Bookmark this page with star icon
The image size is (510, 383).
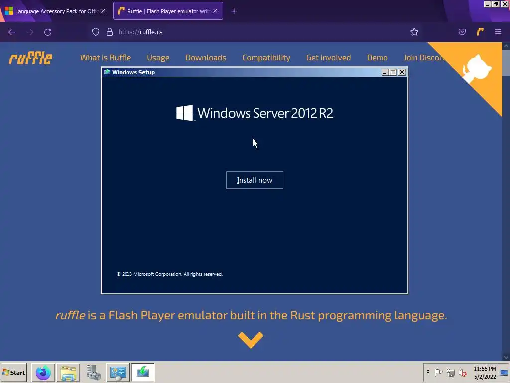414,32
